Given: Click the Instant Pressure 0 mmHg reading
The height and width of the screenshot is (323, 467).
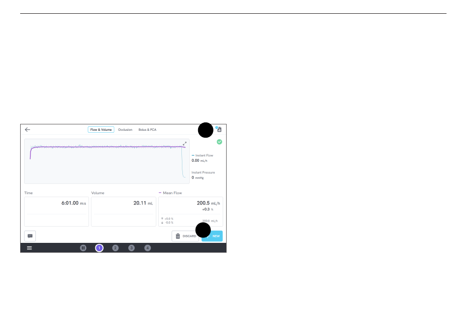Looking at the screenshot, I should coord(198,177).
